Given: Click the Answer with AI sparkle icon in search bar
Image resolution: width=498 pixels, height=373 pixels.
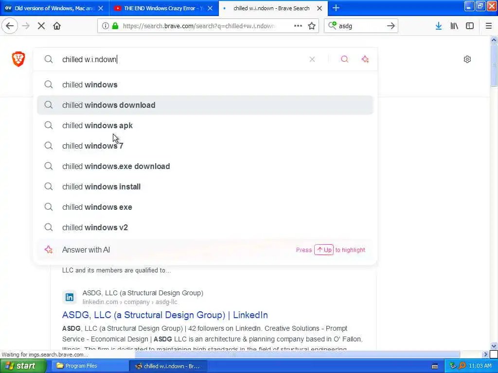Looking at the screenshot, I should pyautogui.click(x=365, y=59).
